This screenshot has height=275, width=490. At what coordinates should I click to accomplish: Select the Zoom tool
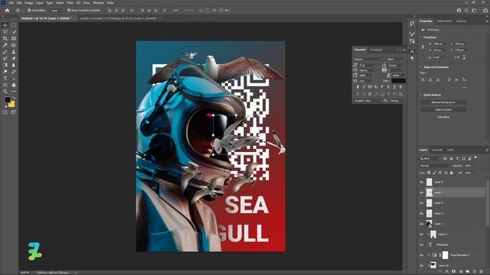pyautogui.click(x=5, y=92)
